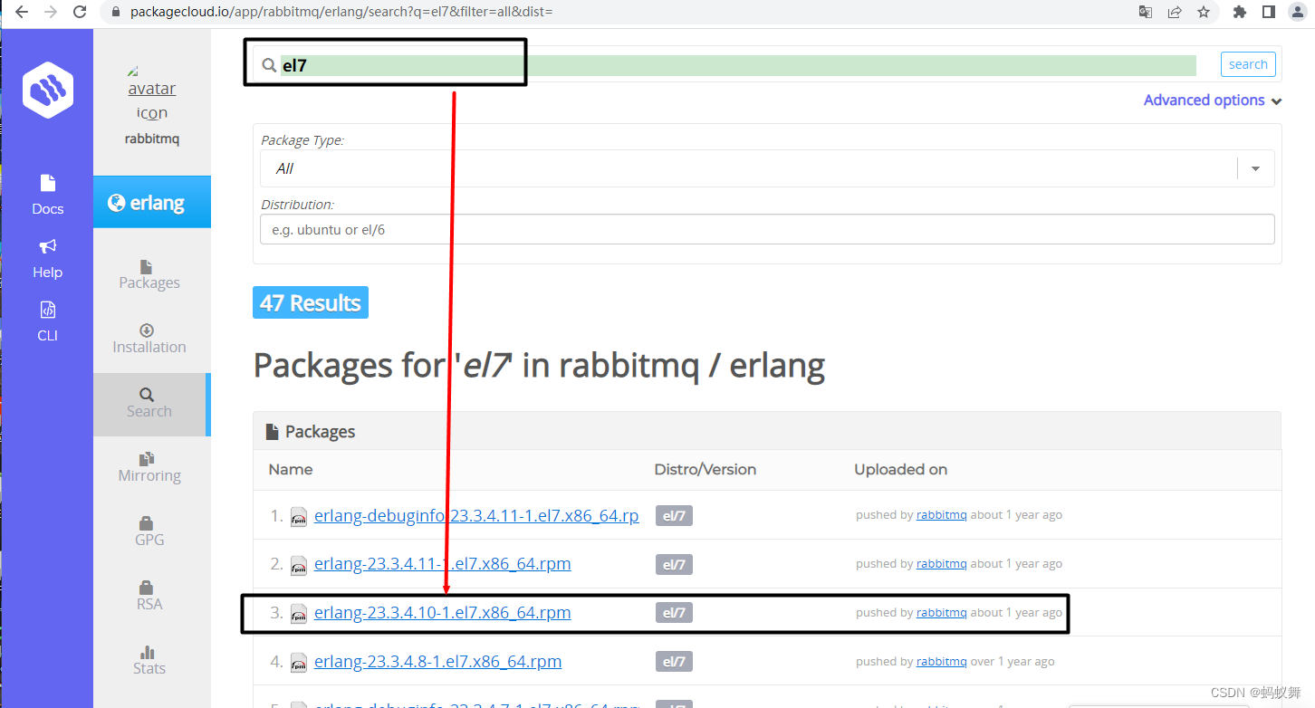1315x708 pixels.
Task: Open the Mirroring sidebar section
Action: pyautogui.click(x=149, y=467)
